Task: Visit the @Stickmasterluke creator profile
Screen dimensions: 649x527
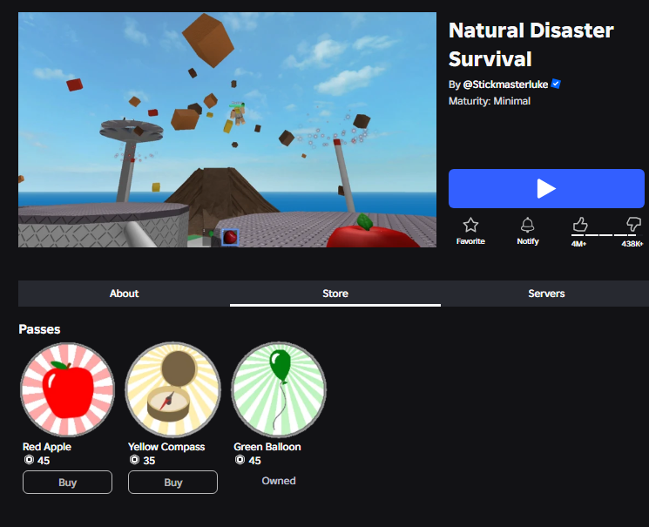Action: 505,84
